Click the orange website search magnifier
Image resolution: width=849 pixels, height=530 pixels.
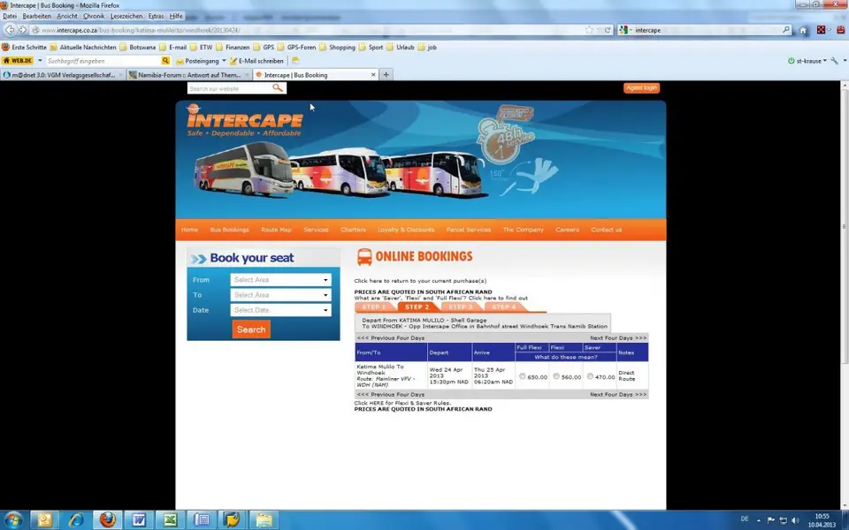coord(277,88)
